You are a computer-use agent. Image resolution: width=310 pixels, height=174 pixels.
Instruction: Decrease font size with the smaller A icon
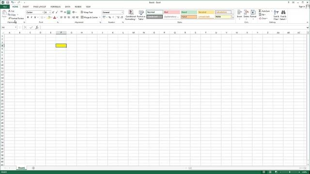[x=57, y=12]
